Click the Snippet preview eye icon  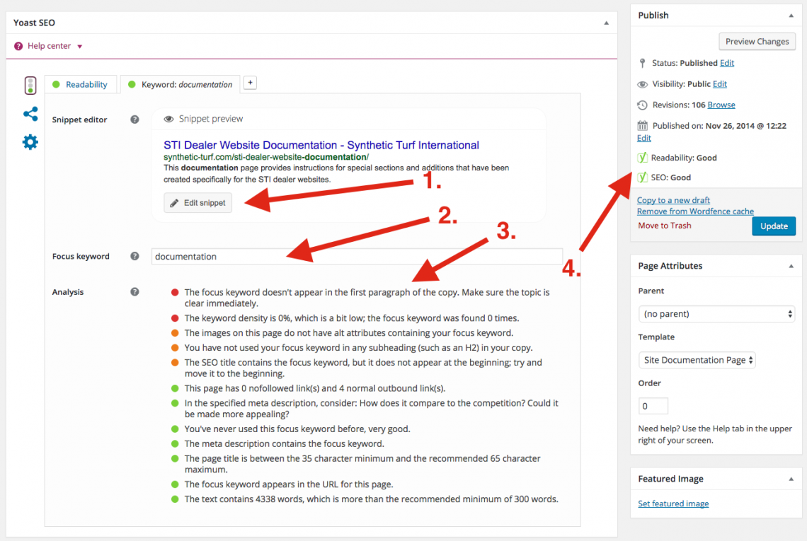pos(168,120)
